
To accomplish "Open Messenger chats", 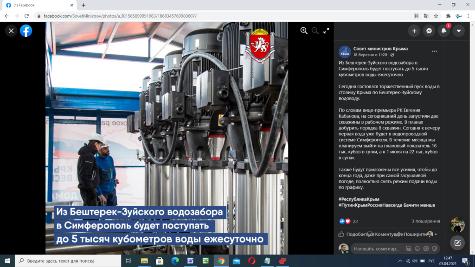I will click(x=429, y=31).
